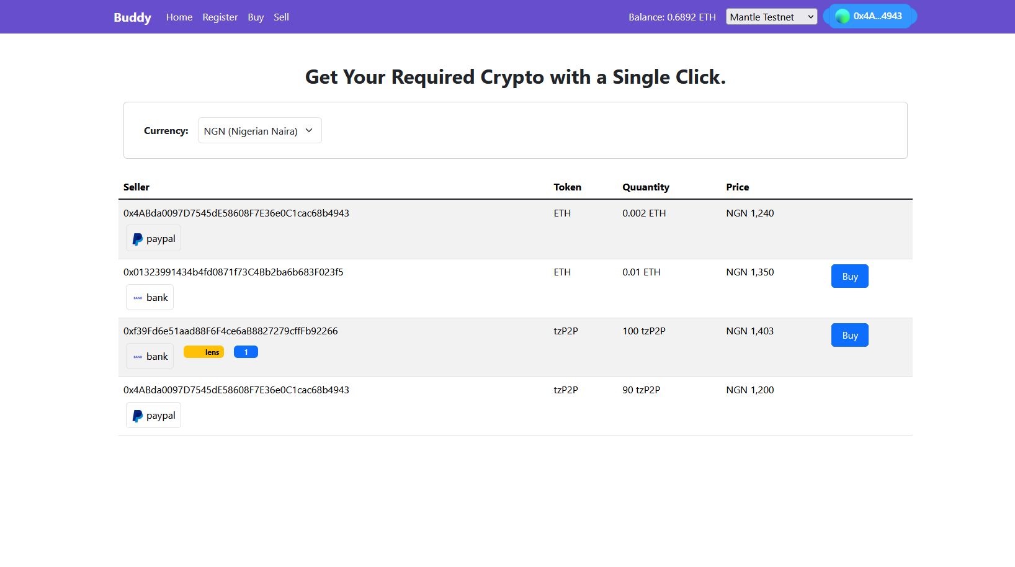Buy the 0.01 ETH listing
This screenshot has width=1015, height=567.
click(849, 276)
